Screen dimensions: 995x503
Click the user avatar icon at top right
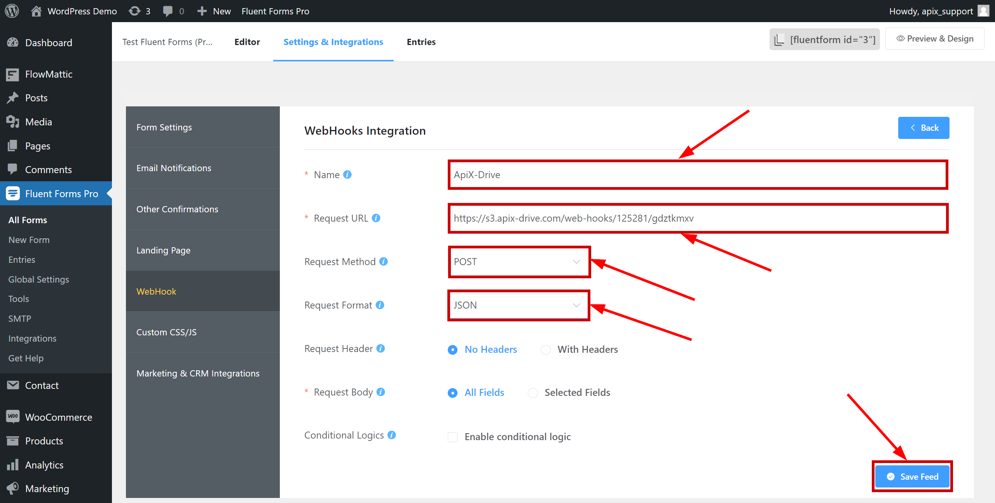tap(984, 11)
